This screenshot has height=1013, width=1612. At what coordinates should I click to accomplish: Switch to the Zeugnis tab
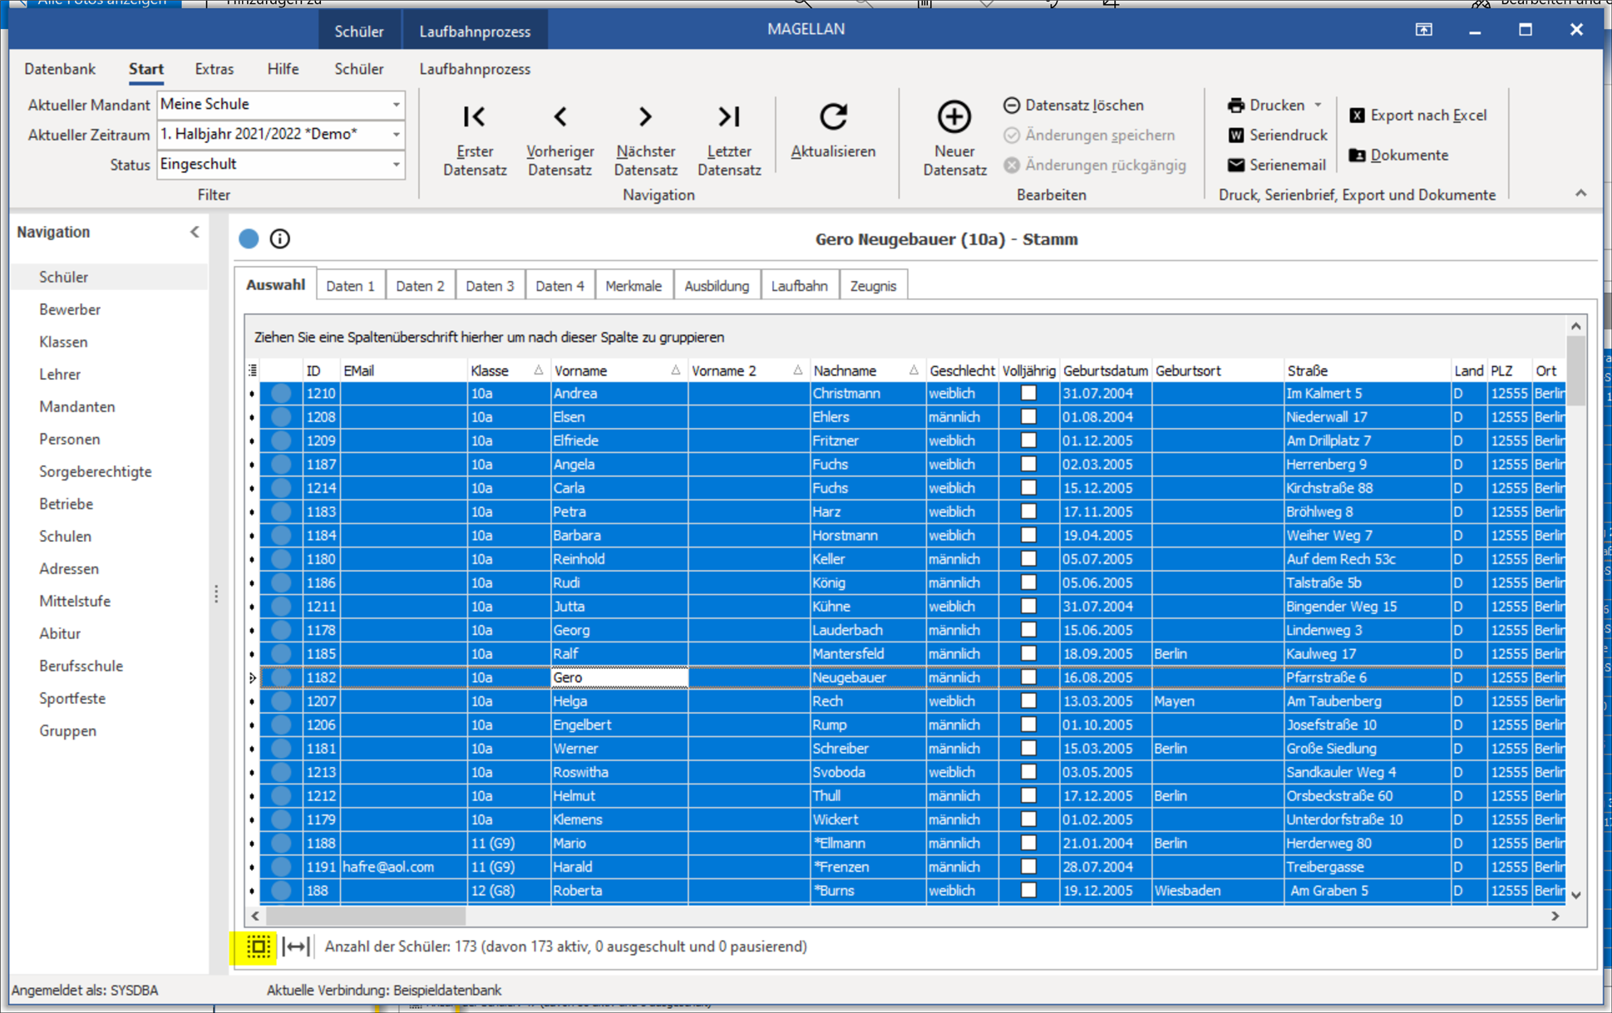click(x=875, y=285)
